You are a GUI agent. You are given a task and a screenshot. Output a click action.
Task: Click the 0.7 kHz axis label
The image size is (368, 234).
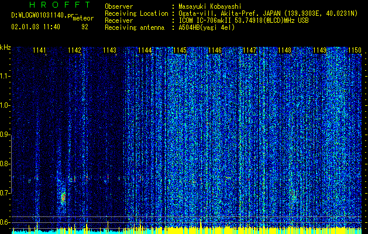(5, 193)
